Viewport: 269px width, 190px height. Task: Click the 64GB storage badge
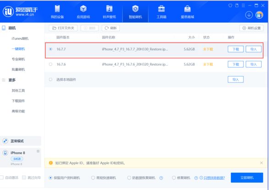(17, 159)
